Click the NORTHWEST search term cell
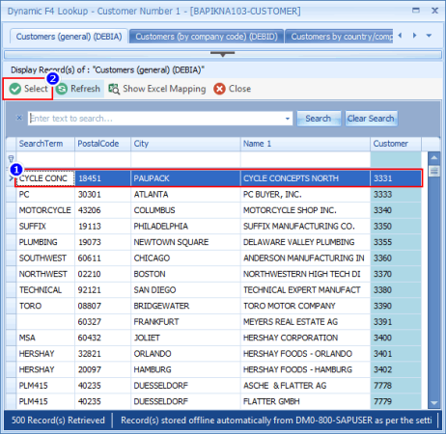This screenshot has height=434, width=446. 45,274
